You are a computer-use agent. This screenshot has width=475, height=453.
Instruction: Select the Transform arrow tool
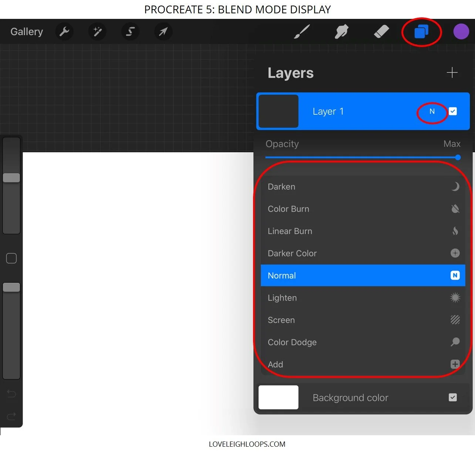[x=163, y=31]
